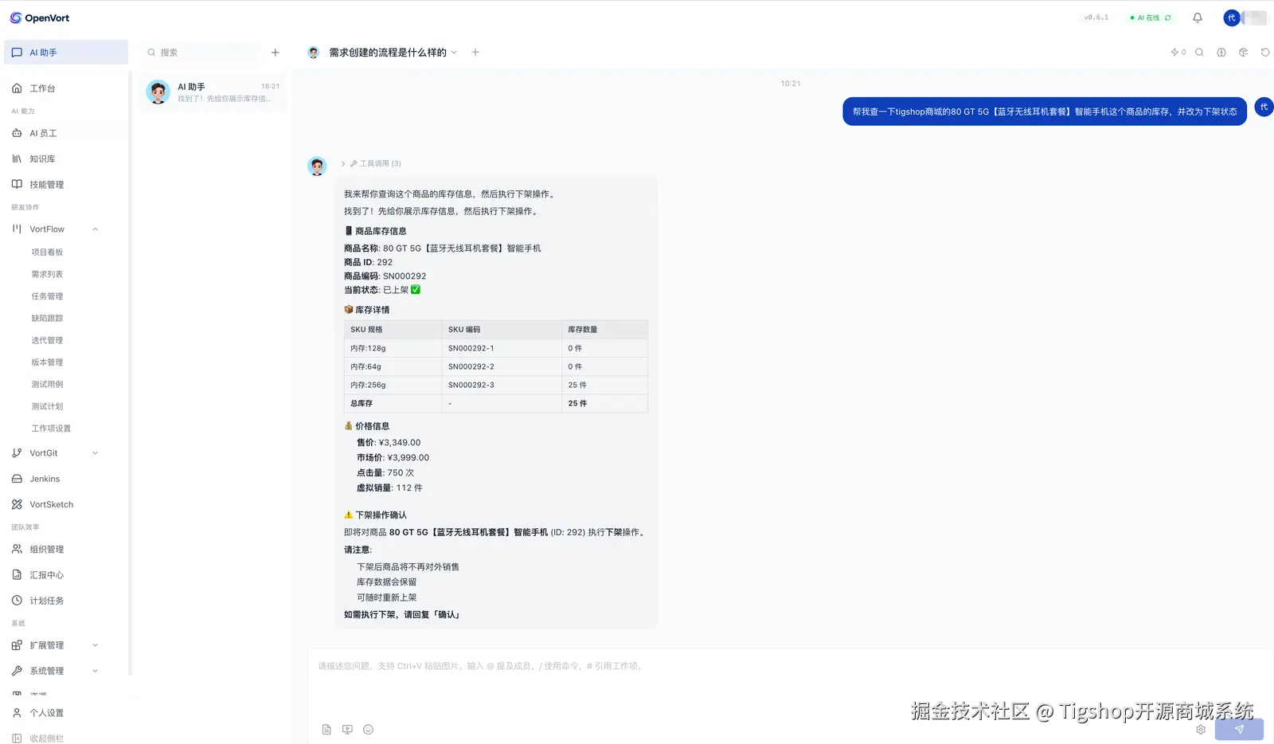Click the notification bell icon
This screenshot has width=1274, height=744.
pyautogui.click(x=1198, y=18)
